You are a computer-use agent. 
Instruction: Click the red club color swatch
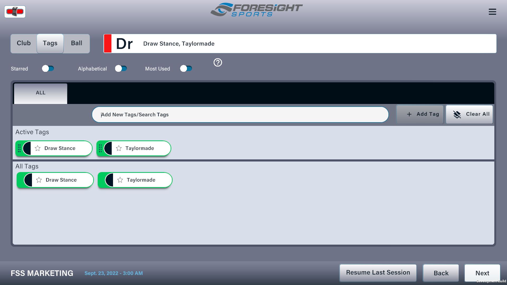(107, 44)
